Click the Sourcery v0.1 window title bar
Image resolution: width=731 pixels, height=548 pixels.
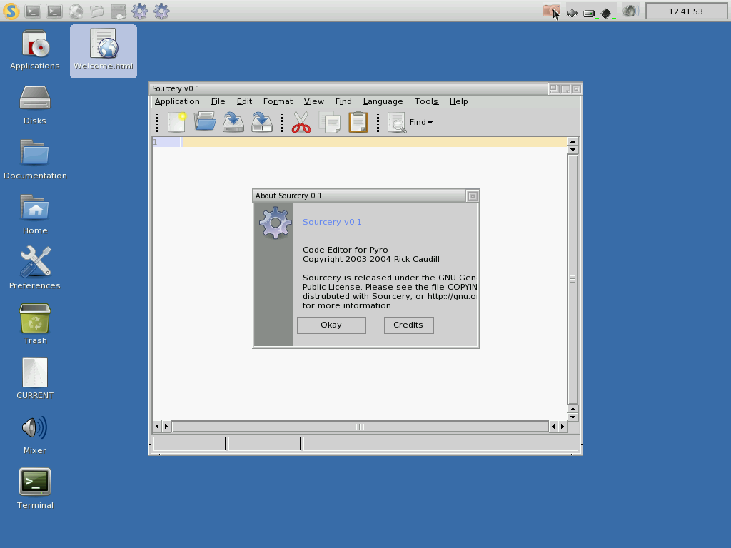(348, 89)
